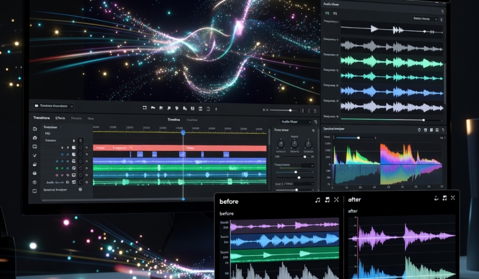Click the flag marker icon in preview toolbar
This screenshot has width=479, height=279.
pyautogui.click(x=153, y=108)
